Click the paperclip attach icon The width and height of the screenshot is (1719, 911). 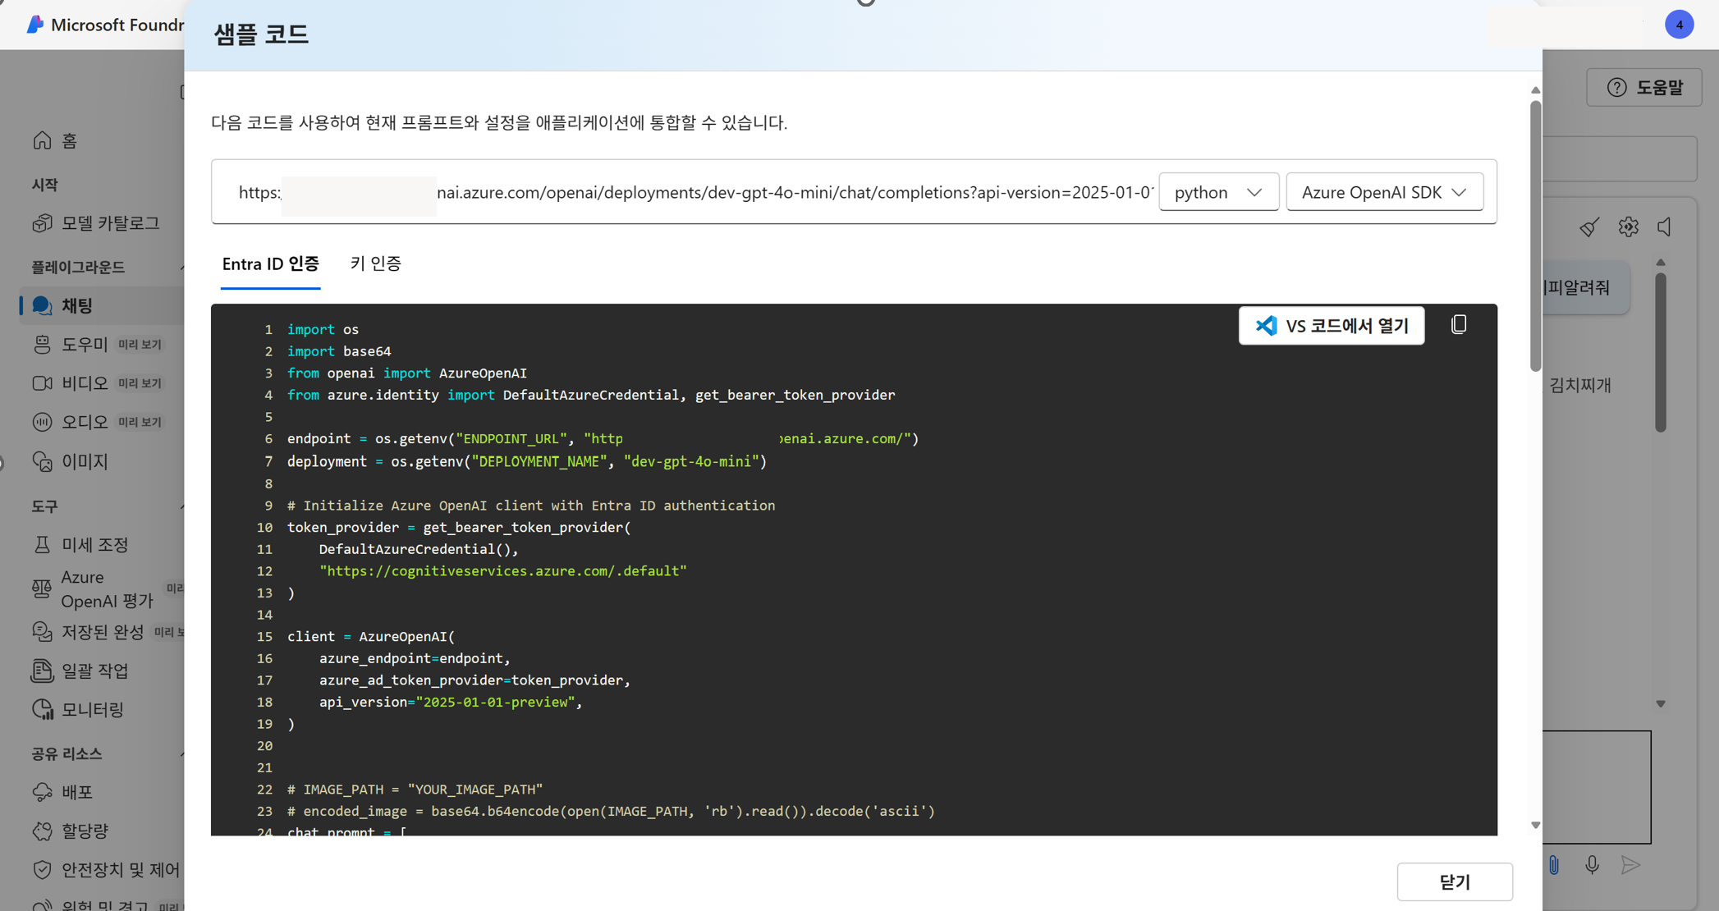coord(1554,865)
